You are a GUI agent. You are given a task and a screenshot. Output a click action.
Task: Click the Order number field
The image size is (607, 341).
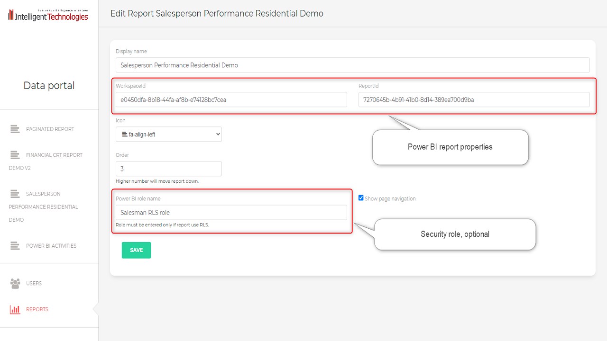pos(168,169)
